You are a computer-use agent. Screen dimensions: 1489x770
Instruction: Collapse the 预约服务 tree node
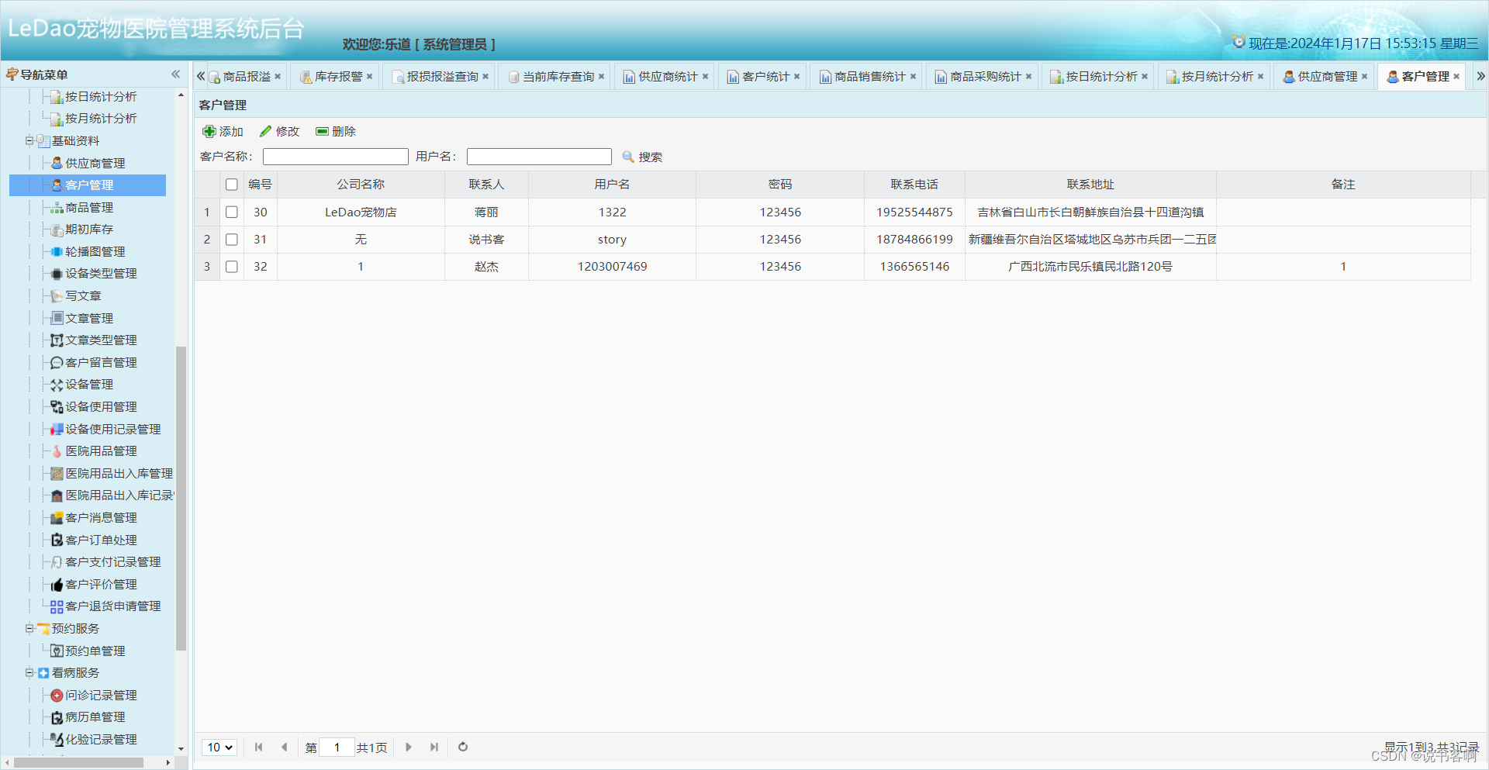(x=28, y=628)
